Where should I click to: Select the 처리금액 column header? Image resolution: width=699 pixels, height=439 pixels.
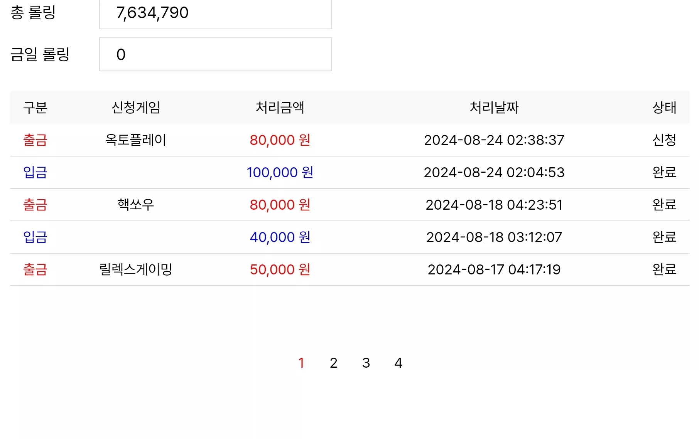pyautogui.click(x=280, y=108)
